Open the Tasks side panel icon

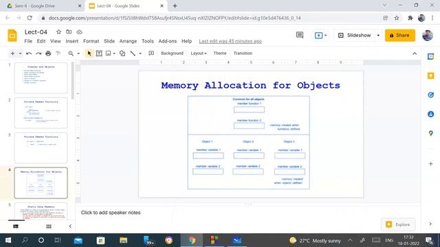click(431, 95)
